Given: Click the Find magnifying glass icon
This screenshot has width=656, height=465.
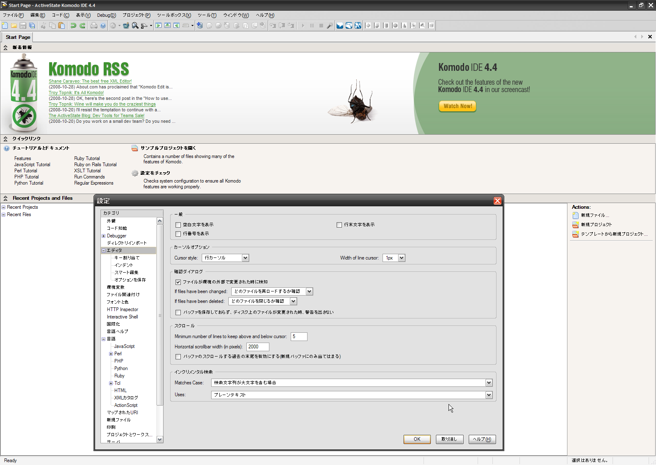Looking at the screenshot, I should pos(135,25).
